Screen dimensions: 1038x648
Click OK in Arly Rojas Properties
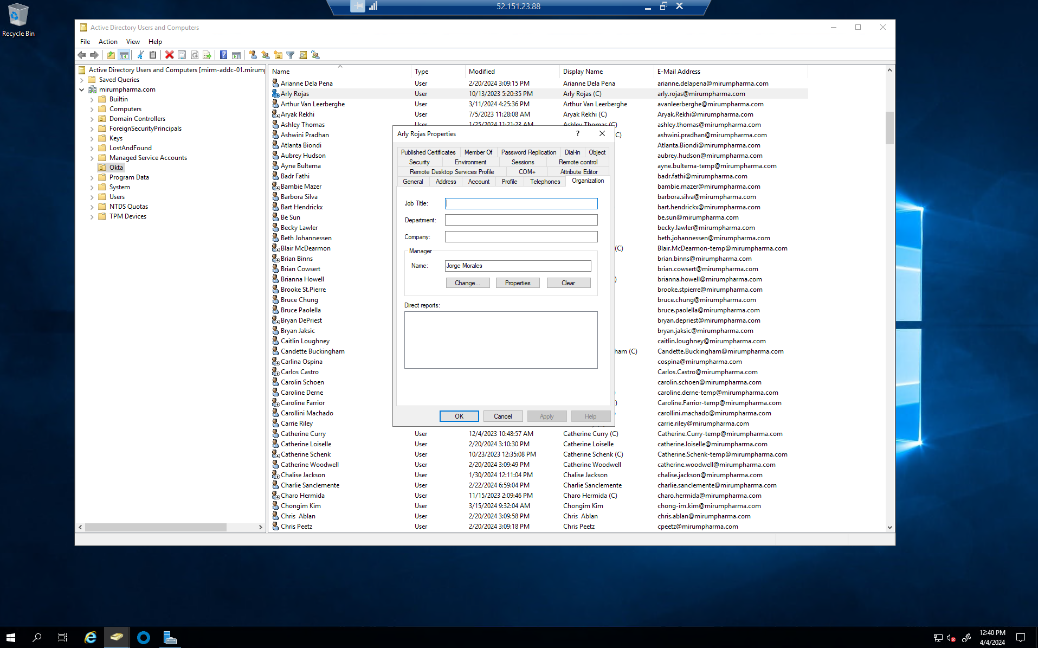pyautogui.click(x=459, y=416)
